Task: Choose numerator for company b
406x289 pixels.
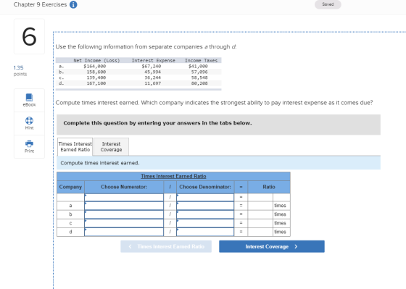Action: click(x=124, y=214)
